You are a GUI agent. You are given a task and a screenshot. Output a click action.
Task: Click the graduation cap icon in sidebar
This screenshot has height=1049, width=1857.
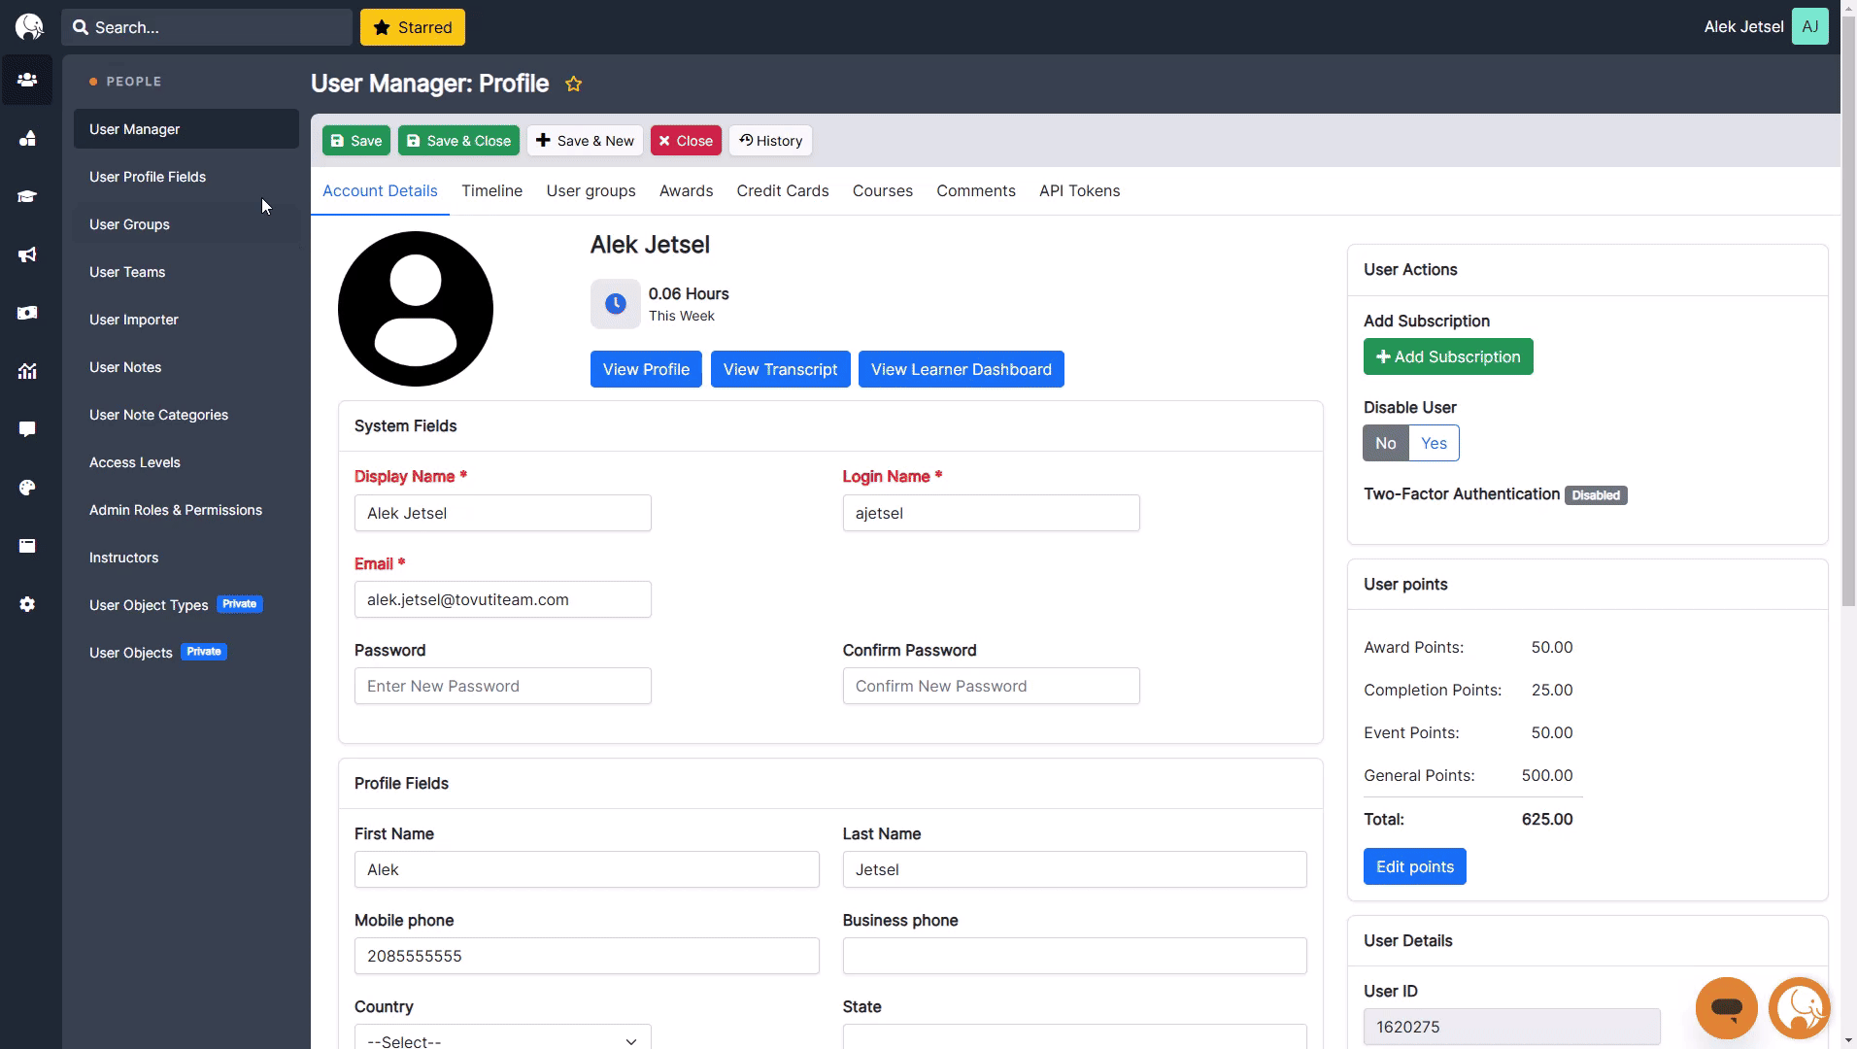(27, 196)
